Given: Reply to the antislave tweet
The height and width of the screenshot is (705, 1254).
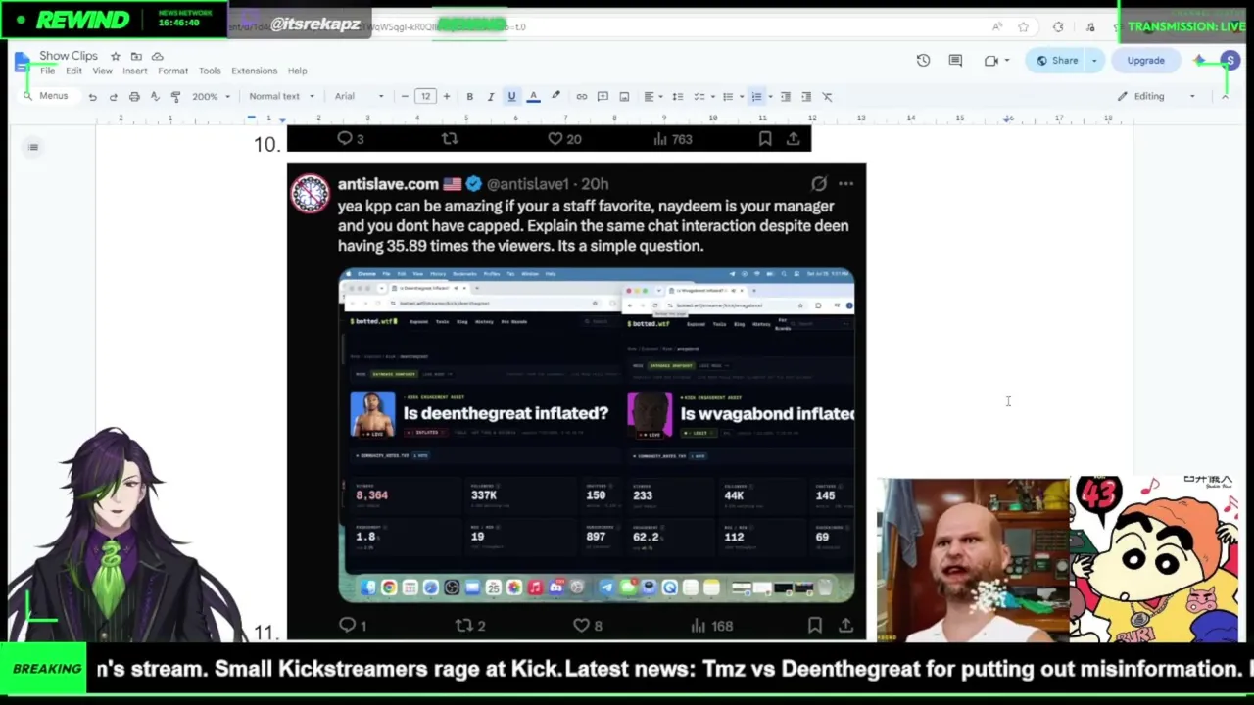Looking at the screenshot, I should click(x=347, y=625).
